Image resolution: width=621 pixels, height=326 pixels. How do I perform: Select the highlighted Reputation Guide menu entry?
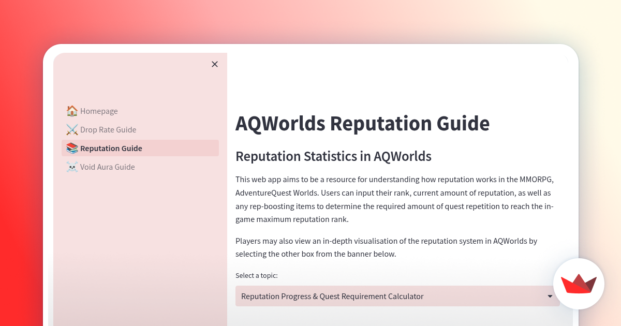click(112, 148)
